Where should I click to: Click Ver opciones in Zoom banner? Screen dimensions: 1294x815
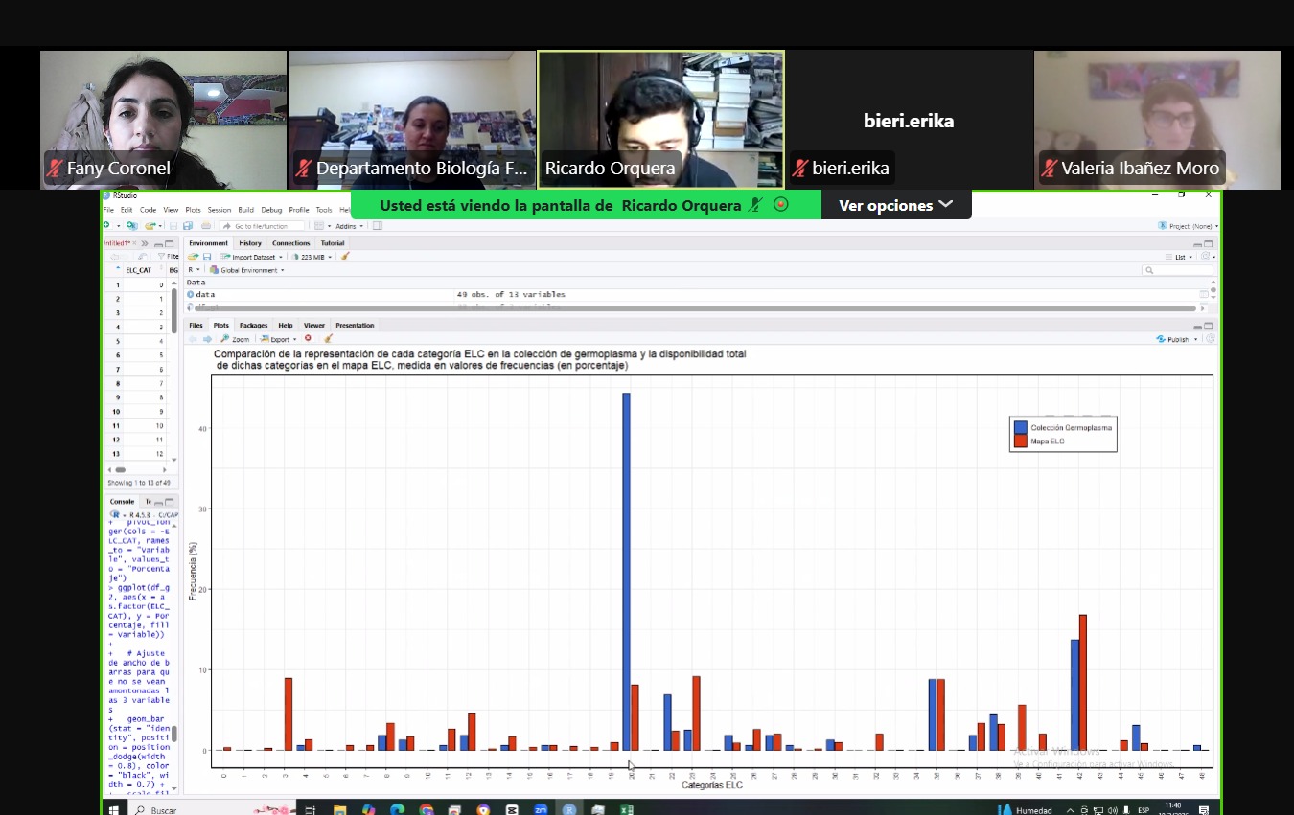tap(895, 205)
